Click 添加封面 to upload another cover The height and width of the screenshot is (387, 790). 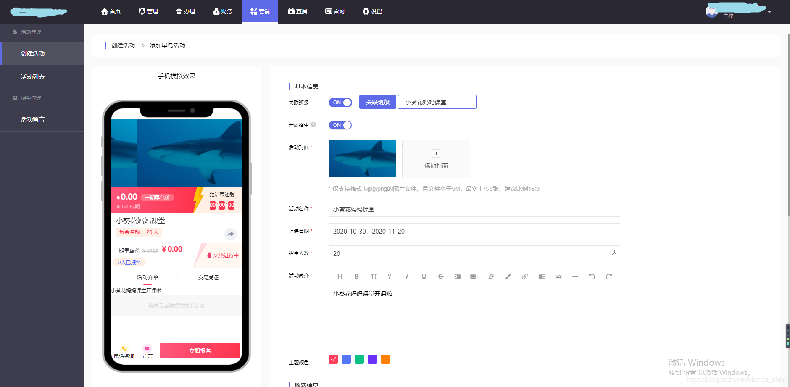(x=436, y=159)
